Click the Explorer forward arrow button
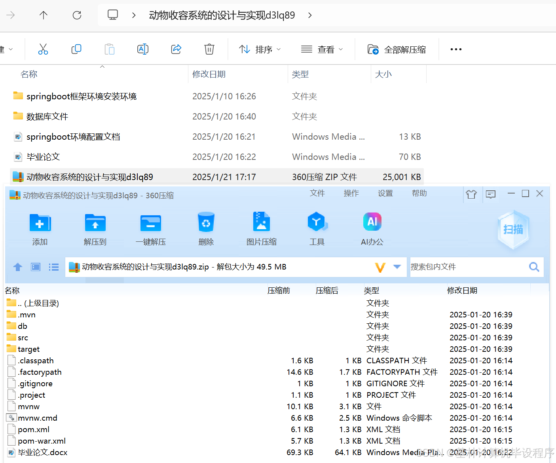 coord(11,15)
